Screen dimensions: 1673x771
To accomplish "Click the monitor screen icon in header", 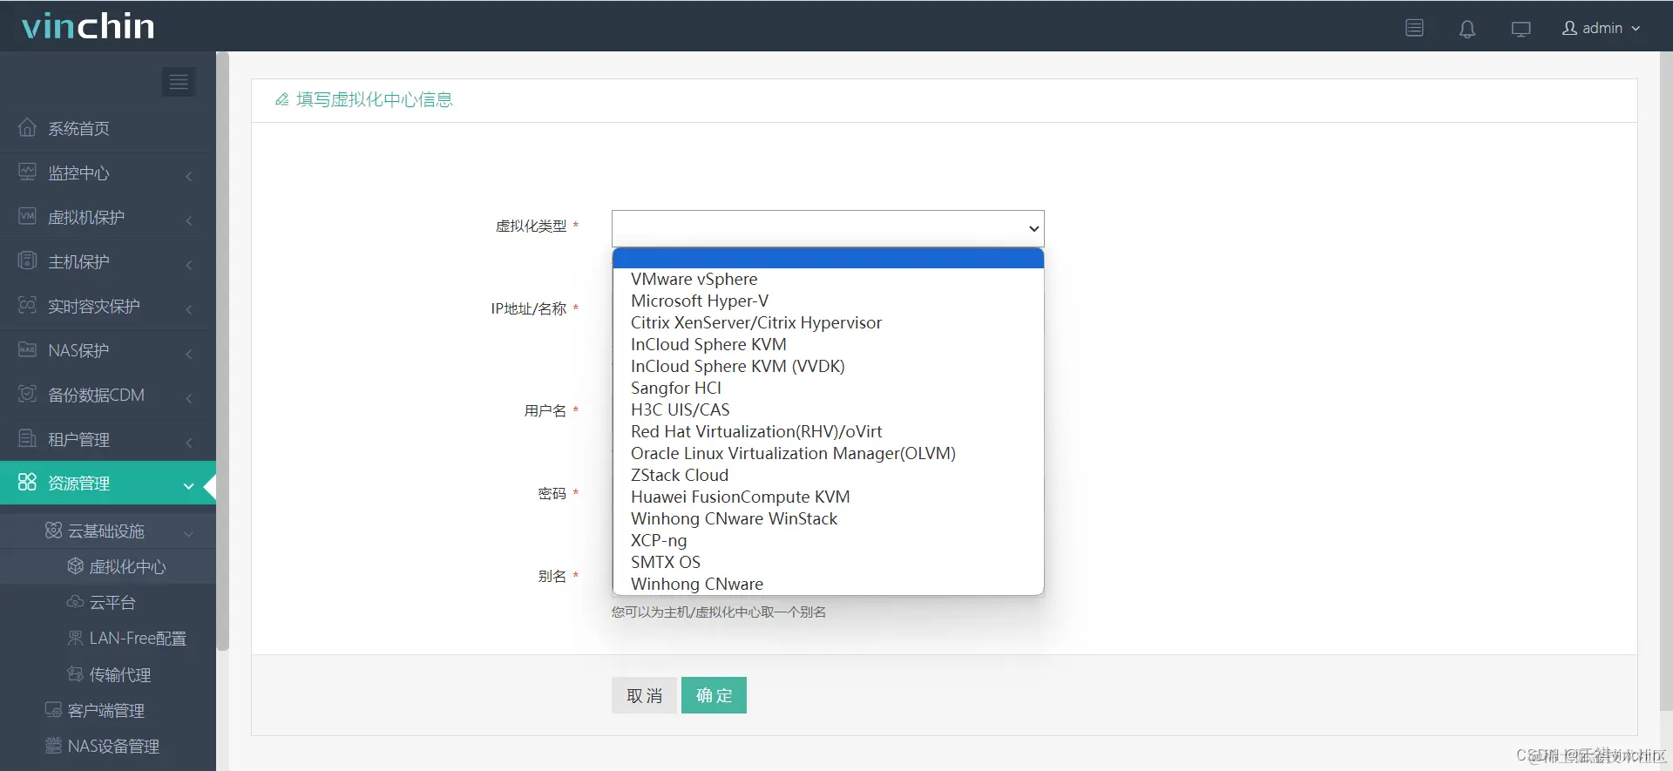I will pyautogui.click(x=1521, y=29).
